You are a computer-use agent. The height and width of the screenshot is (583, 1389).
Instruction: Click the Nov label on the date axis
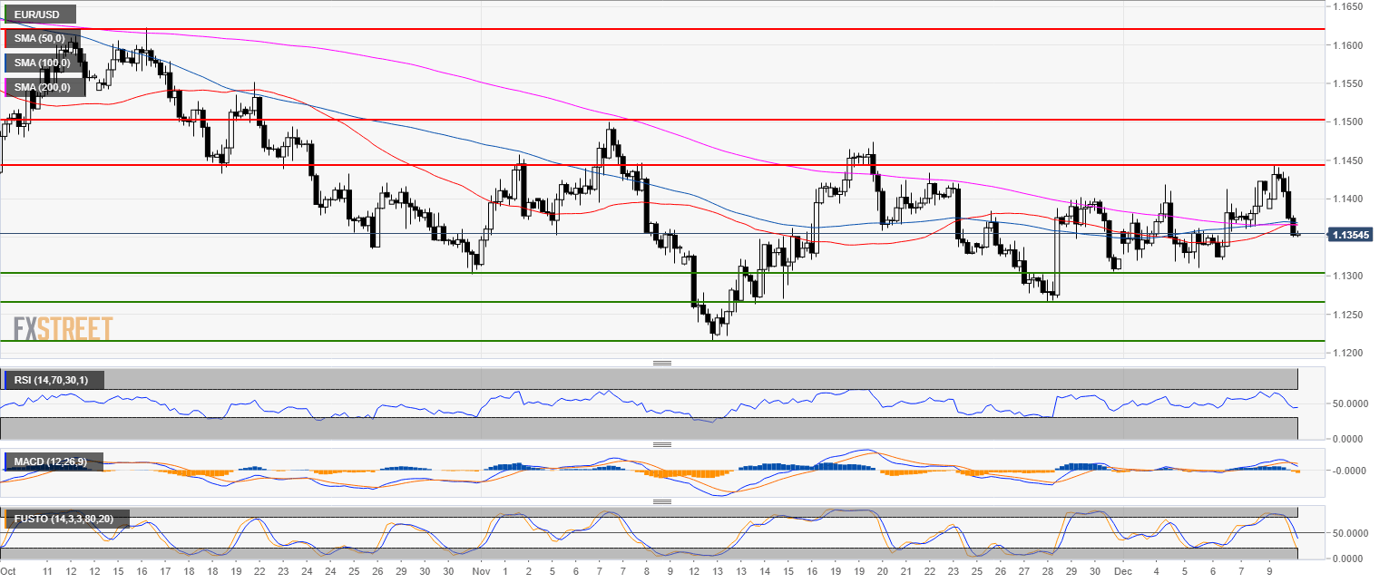(x=482, y=572)
